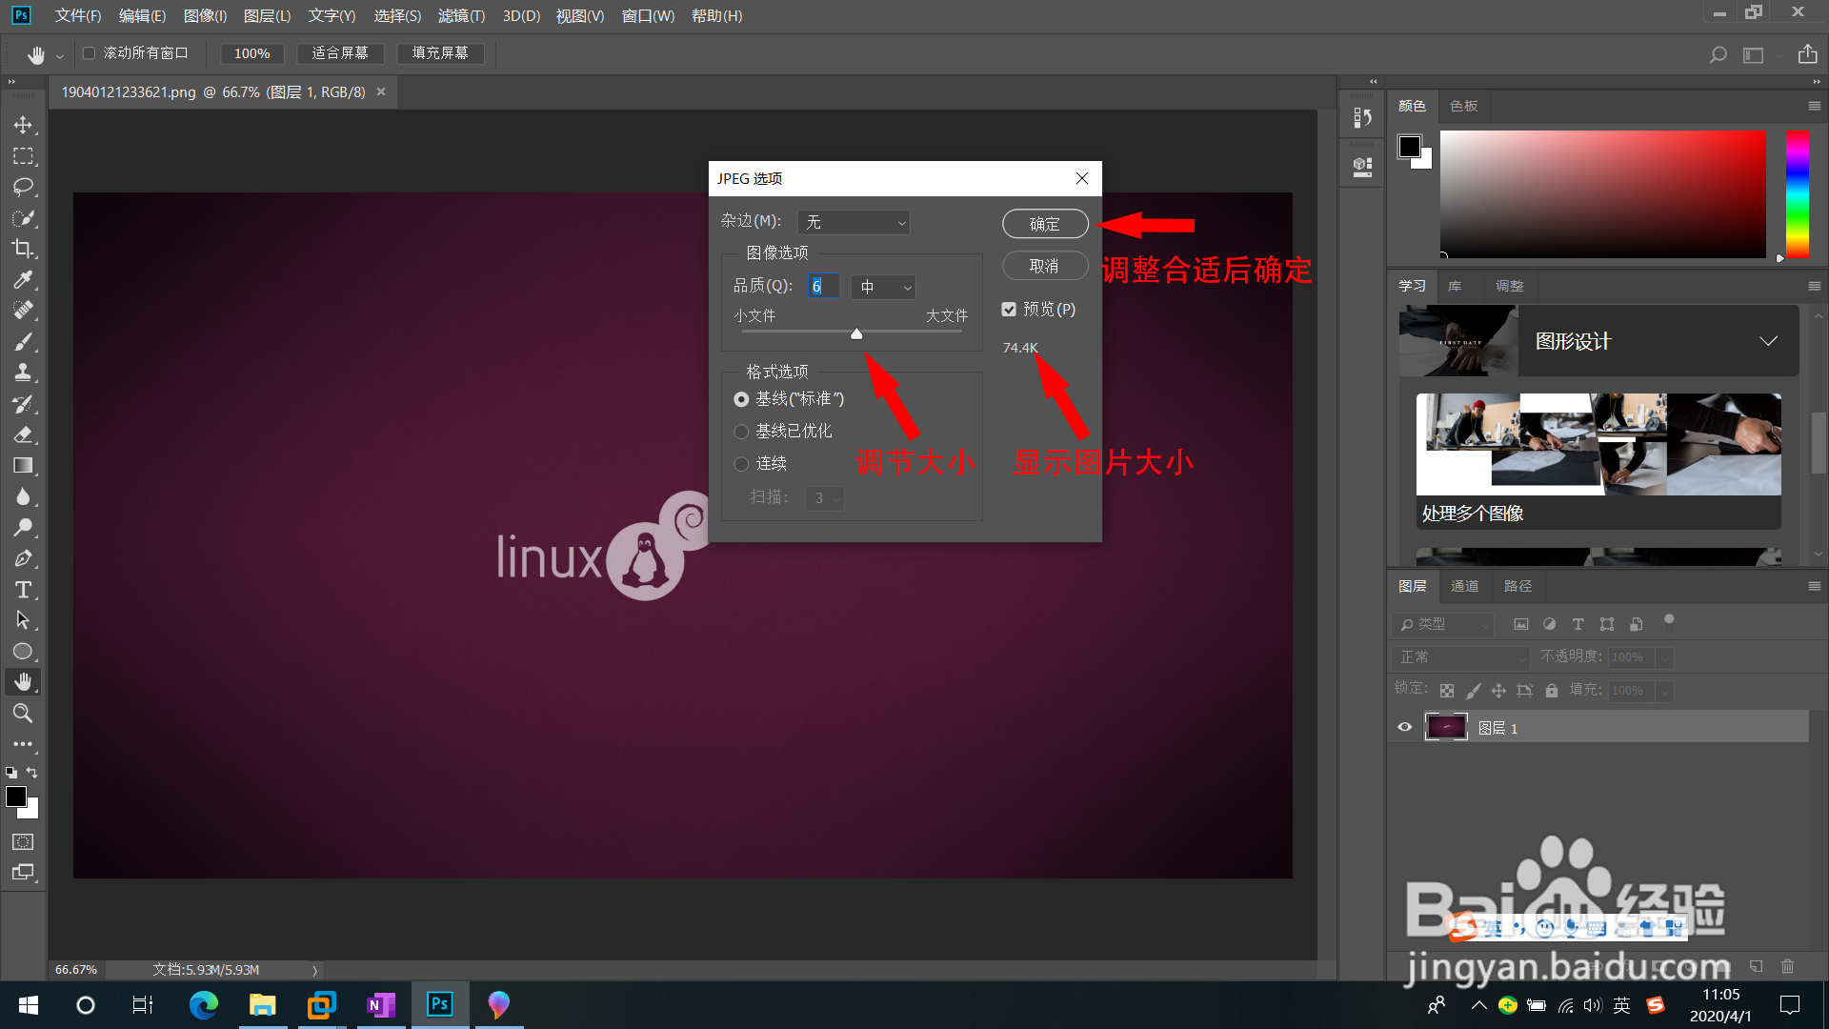The height and width of the screenshot is (1029, 1829).
Task: Select the Pen tool
Action: pos(23,558)
